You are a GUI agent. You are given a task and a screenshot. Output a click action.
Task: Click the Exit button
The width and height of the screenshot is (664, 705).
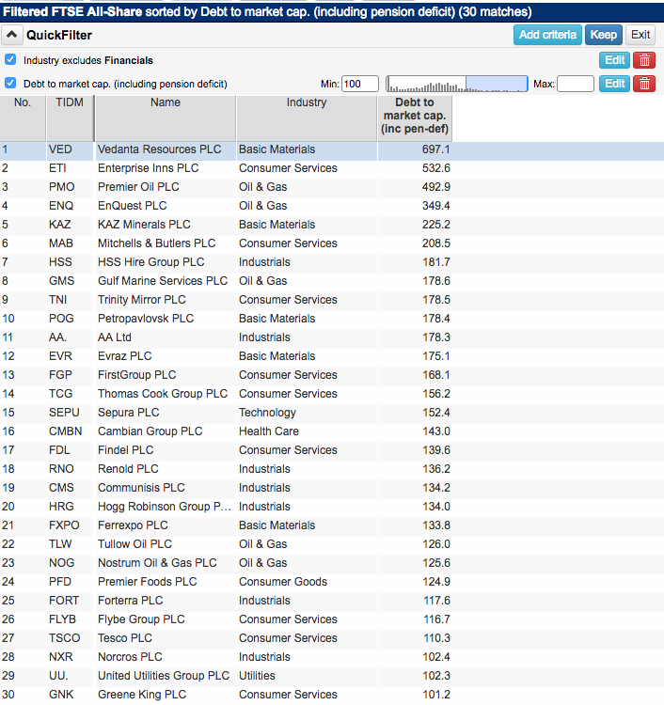point(640,35)
